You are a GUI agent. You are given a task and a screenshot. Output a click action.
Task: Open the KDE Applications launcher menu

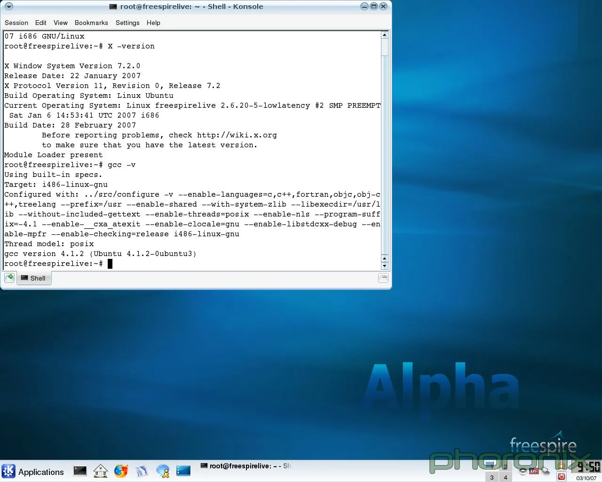(33, 472)
